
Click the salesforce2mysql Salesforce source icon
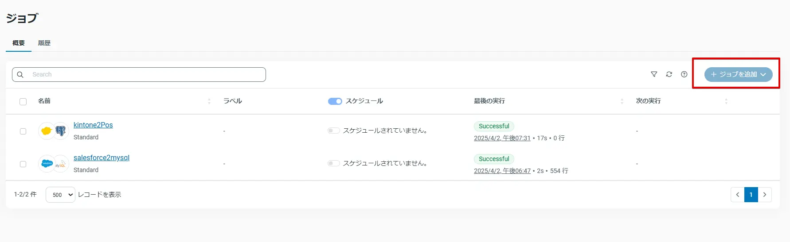click(47, 164)
